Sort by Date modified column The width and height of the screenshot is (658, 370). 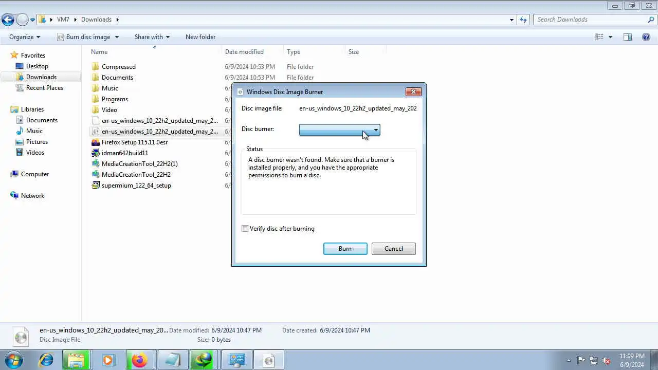click(244, 52)
